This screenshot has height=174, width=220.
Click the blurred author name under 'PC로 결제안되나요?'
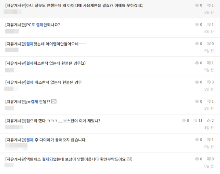(x=12, y=31)
